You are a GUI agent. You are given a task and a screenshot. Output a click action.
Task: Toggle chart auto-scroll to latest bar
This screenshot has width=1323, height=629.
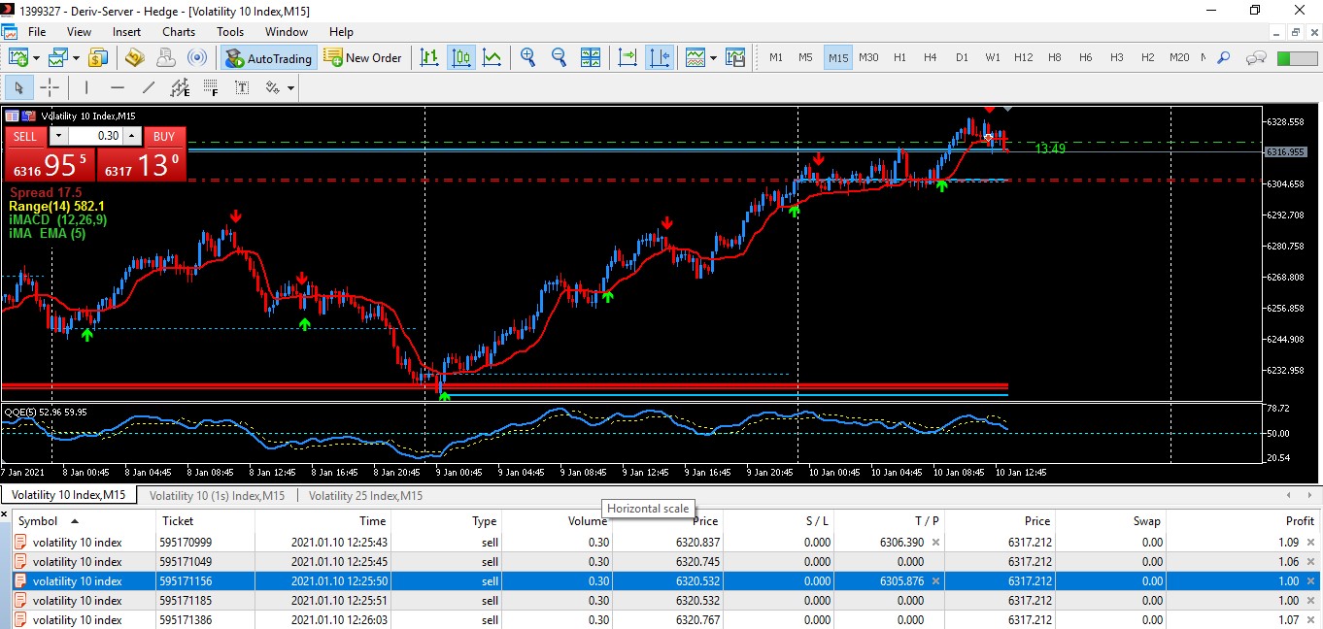pyautogui.click(x=628, y=57)
